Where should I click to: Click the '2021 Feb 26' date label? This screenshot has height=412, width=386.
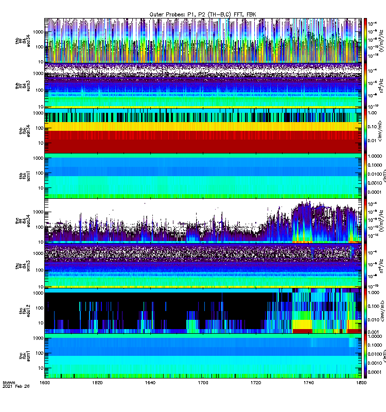[x=16, y=386]
